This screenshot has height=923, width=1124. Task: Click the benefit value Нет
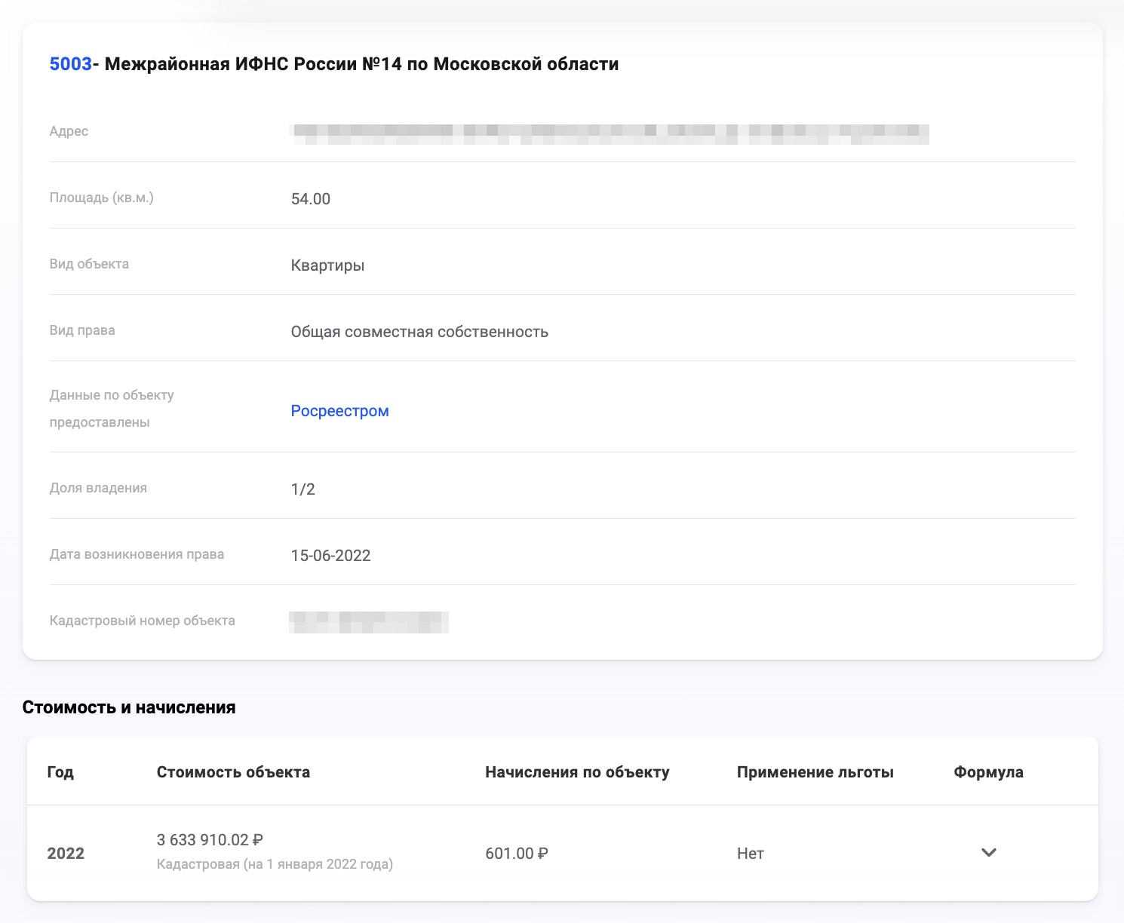(751, 854)
